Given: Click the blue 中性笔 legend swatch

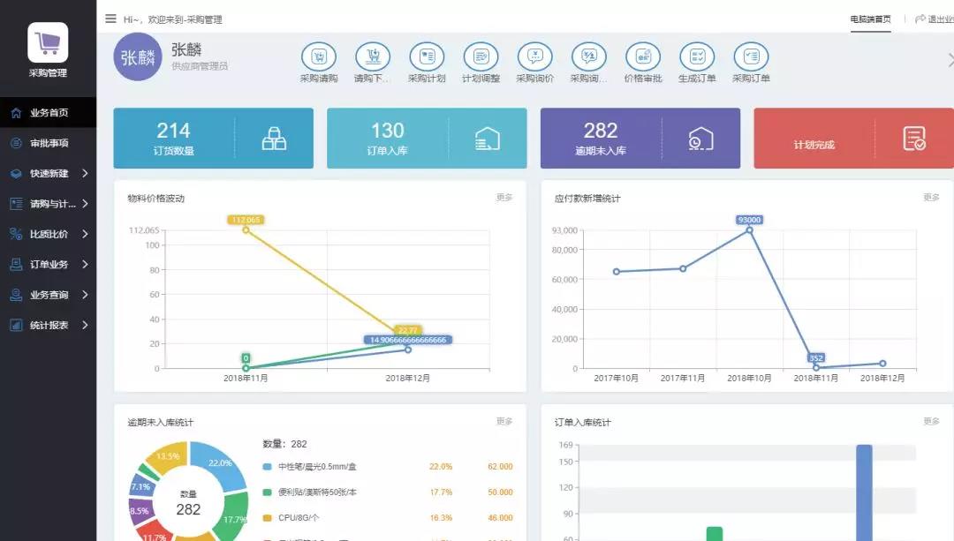Looking at the screenshot, I should 267,467.
